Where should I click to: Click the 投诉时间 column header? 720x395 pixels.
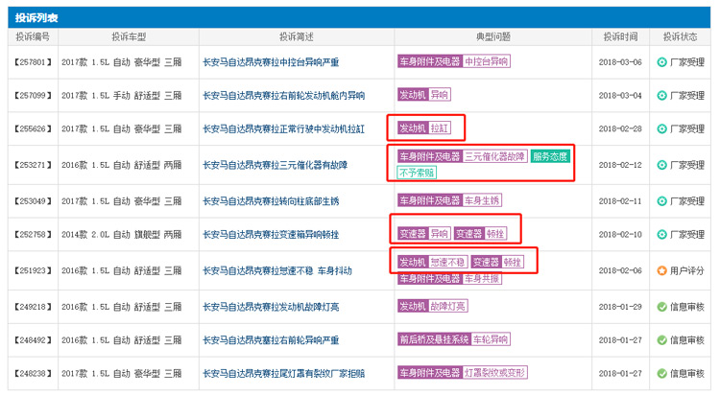tap(619, 36)
